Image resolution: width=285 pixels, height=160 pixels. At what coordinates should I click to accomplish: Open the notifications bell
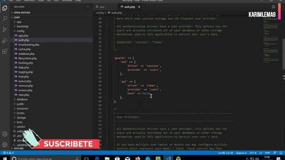[x=281, y=153]
